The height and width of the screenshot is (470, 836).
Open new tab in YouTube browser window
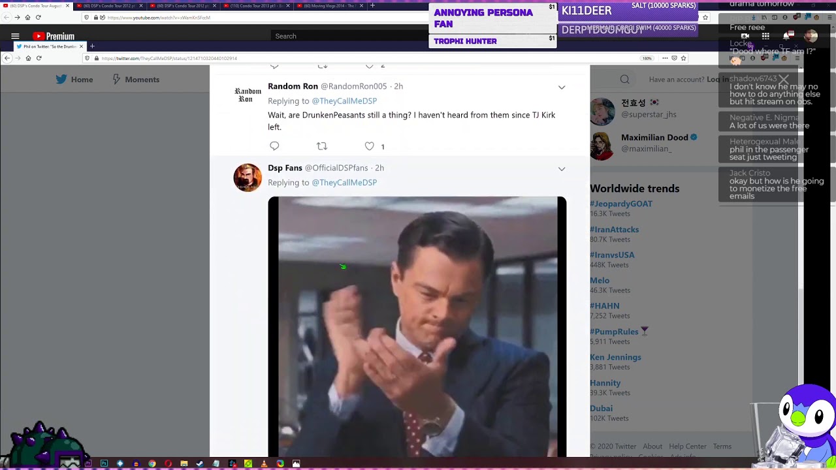click(x=372, y=6)
